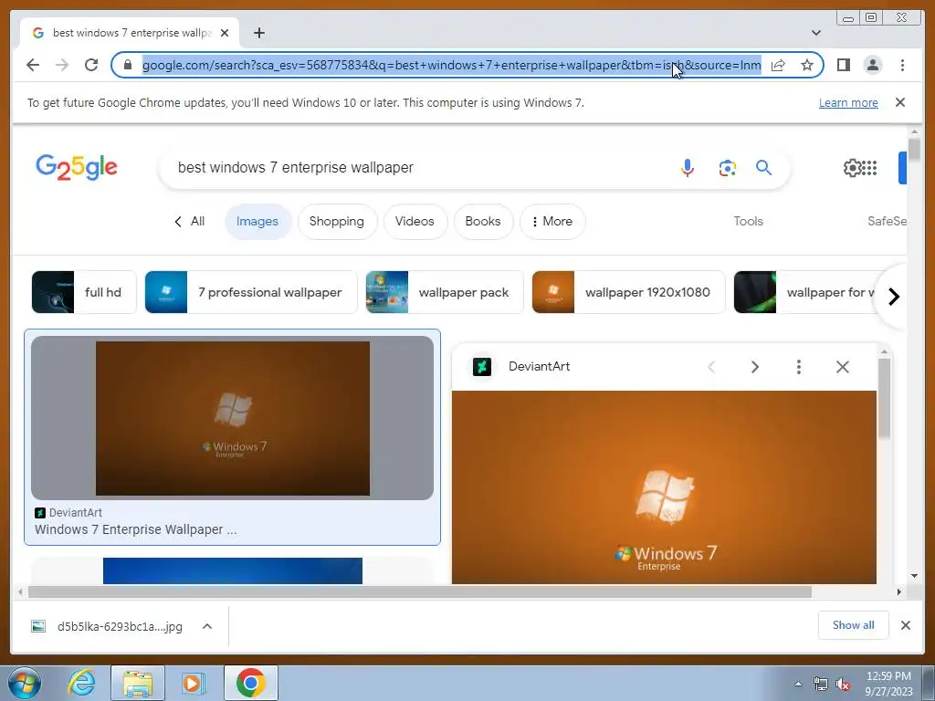Click the preview panel vertical scrollbar
This screenshot has width=935, height=701.
tap(884, 400)
